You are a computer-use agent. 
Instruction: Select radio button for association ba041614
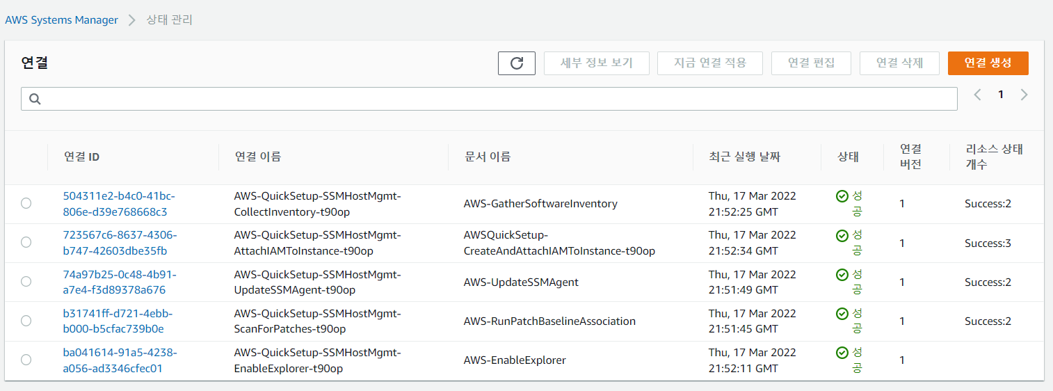tap(26, 360)
